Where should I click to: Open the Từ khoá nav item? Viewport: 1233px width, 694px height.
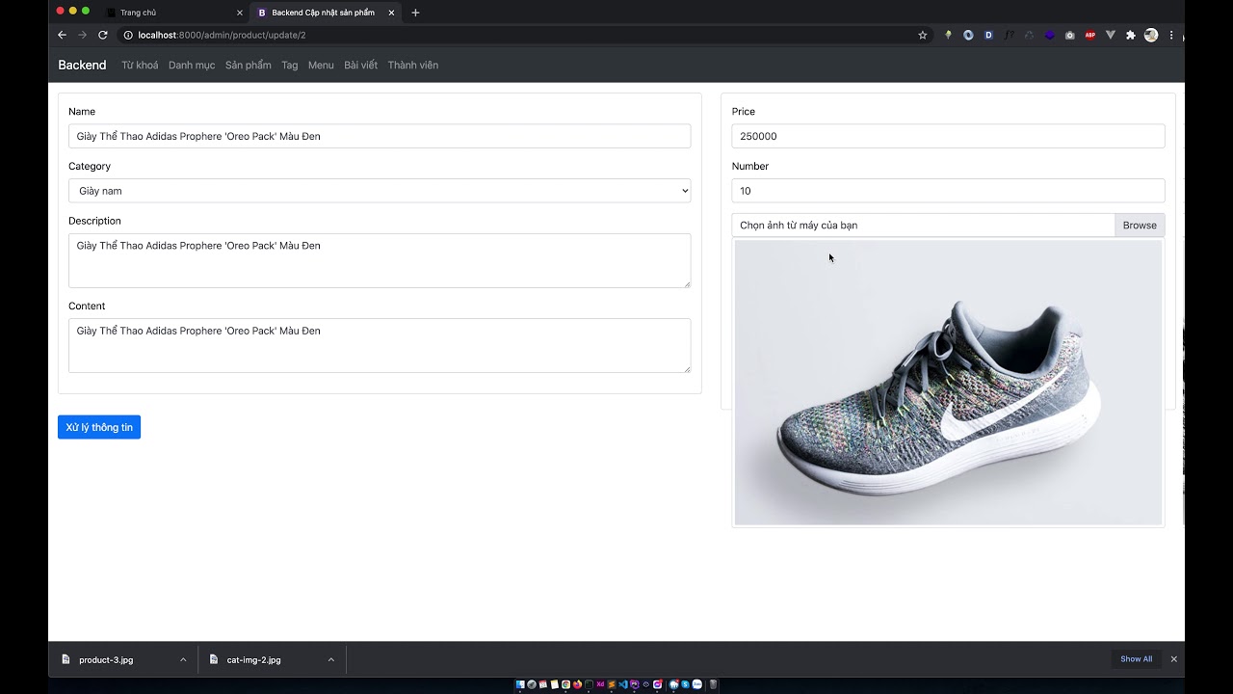140,65
